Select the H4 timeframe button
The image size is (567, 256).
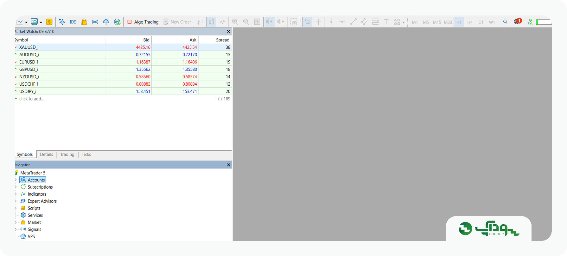click(470, 22)
